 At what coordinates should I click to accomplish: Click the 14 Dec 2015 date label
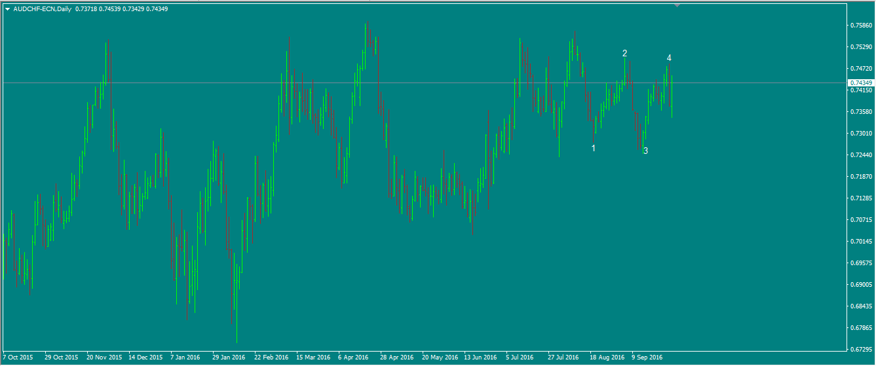(145, 358)
